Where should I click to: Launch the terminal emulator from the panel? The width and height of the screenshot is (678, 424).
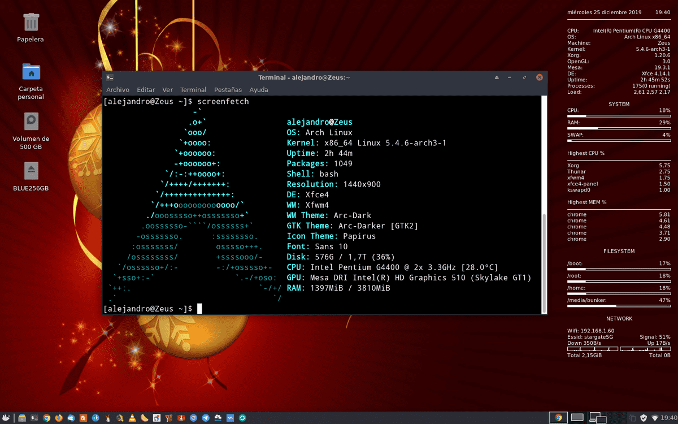coord(34,418)
